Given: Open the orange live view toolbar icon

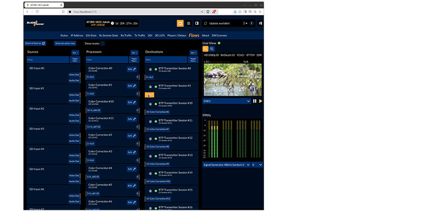Looking at the screenshot, I should 180,24.
